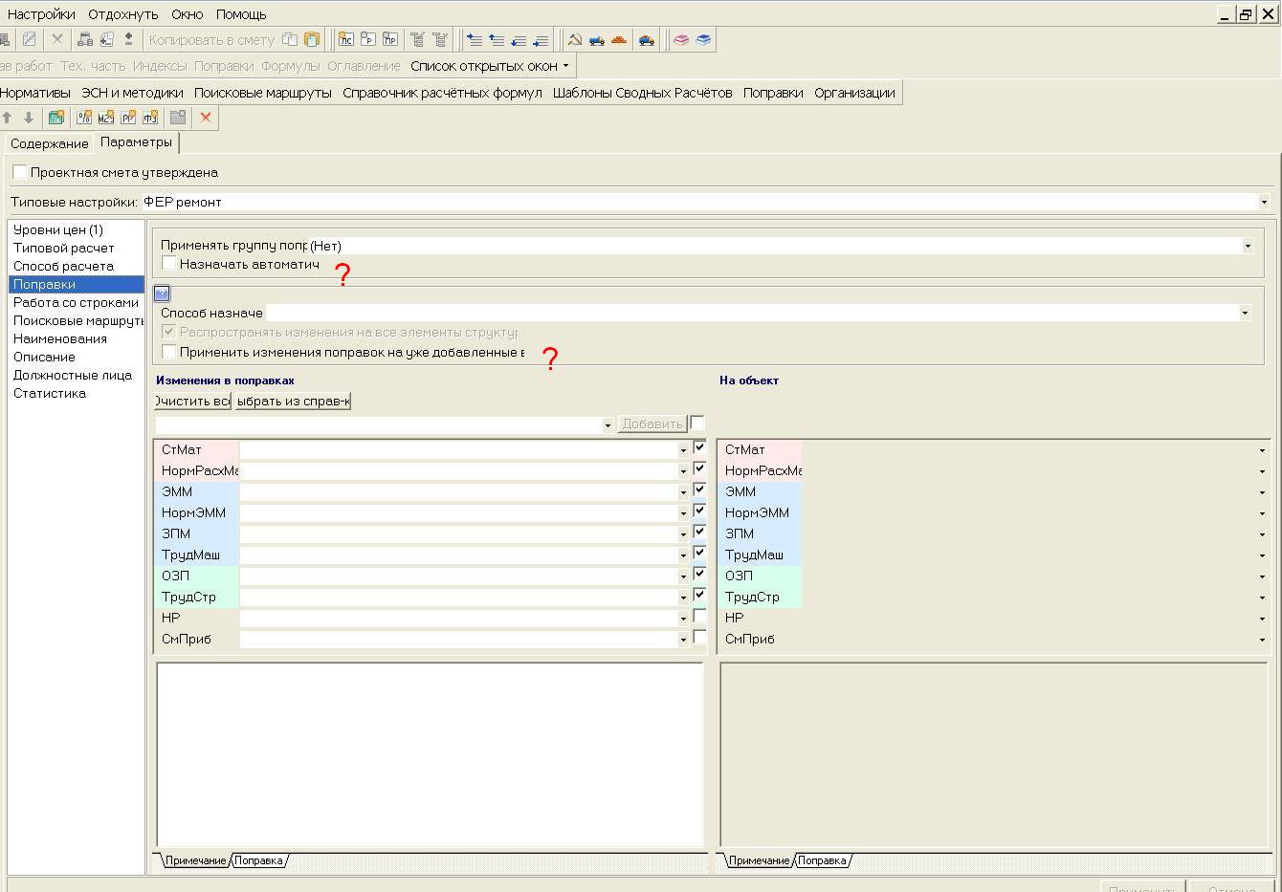Image resolution: width=1282 pixels, height=892 pixels.
Task: Click the red X delete icon in the lower toolbar
Action: [x=205, y=118]
